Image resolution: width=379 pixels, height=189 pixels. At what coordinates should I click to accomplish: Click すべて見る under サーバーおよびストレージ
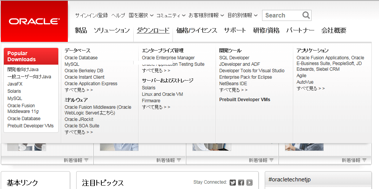(156, 107)
